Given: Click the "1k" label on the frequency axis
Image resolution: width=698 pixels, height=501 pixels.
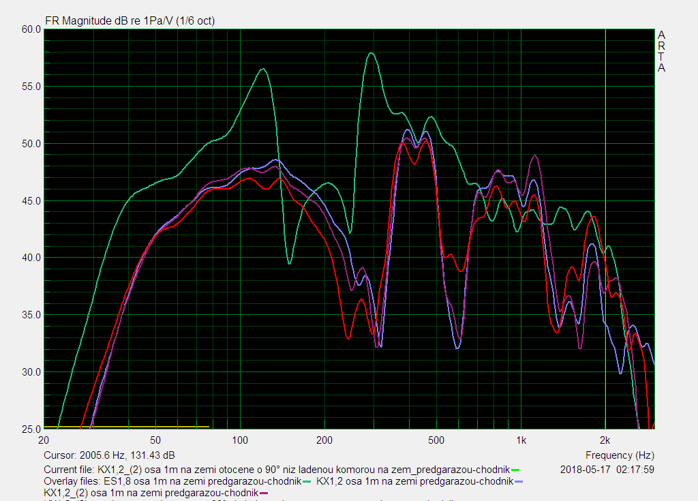Looking at the screenshot, I should [x=521, y=440].
